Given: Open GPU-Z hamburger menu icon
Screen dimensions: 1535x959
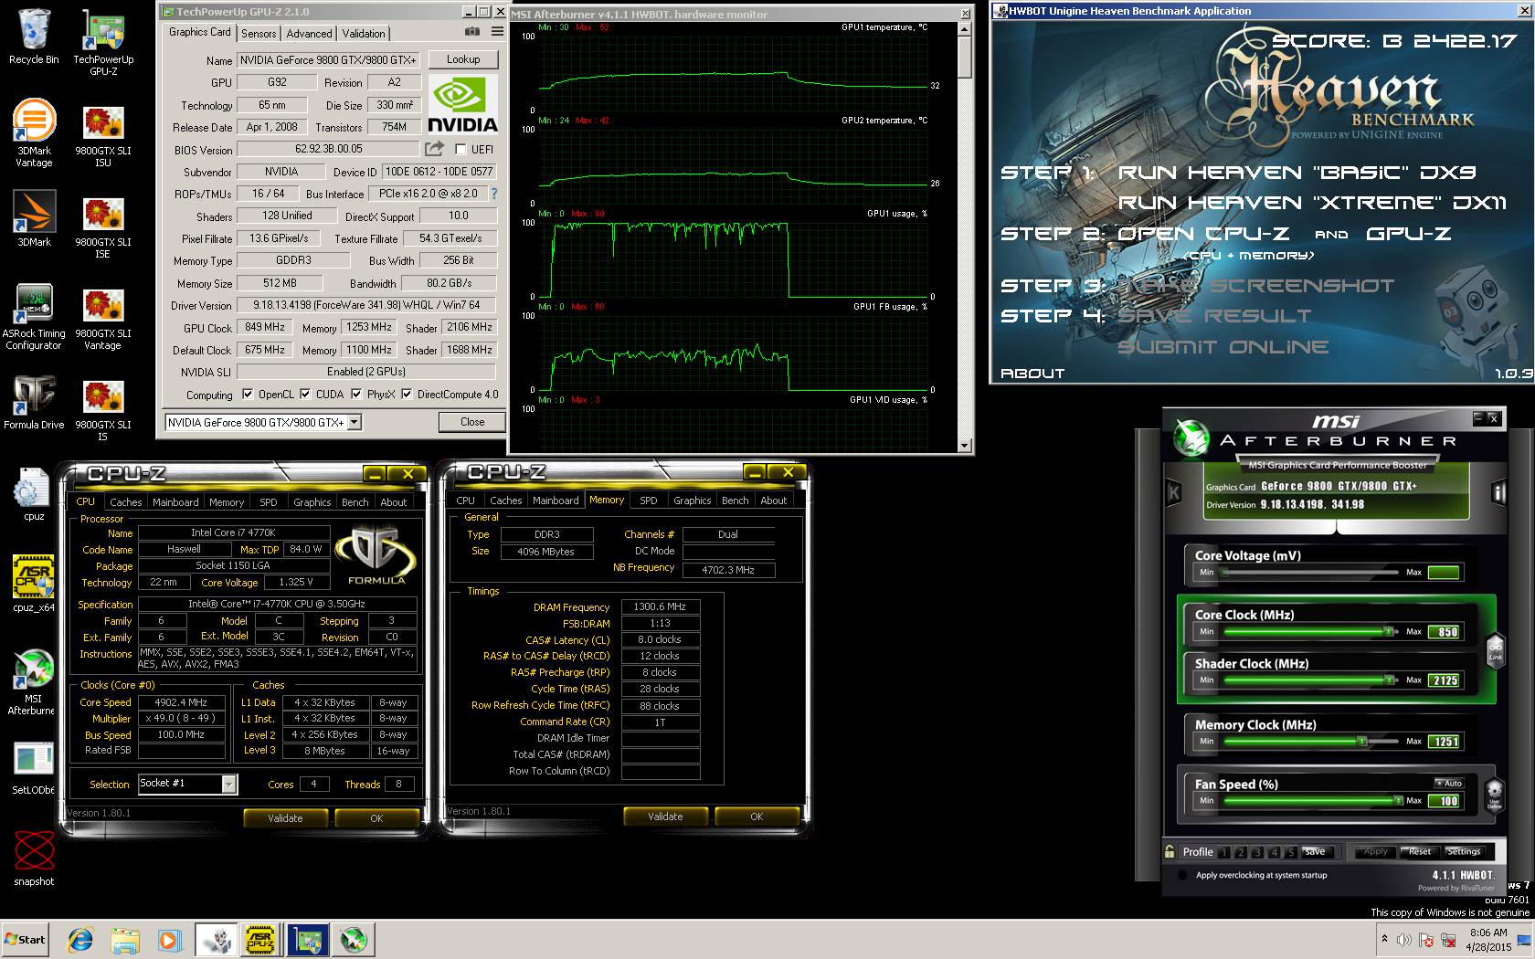Looking at the screenshot, I should (497, 31).
